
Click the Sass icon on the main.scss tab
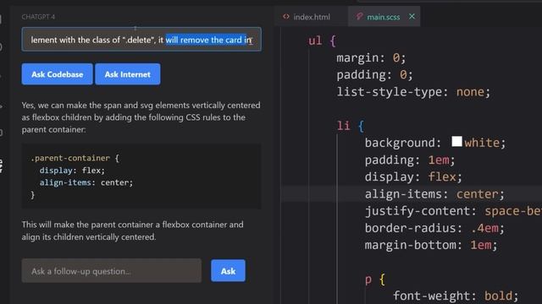[359, 16]
